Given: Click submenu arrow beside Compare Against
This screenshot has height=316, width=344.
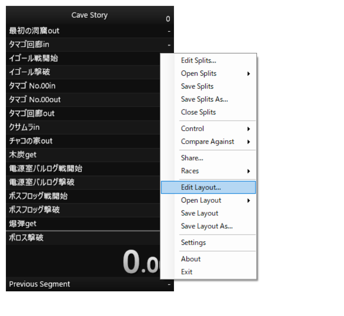Looking at the screenshot, I should tap(248, 142).
